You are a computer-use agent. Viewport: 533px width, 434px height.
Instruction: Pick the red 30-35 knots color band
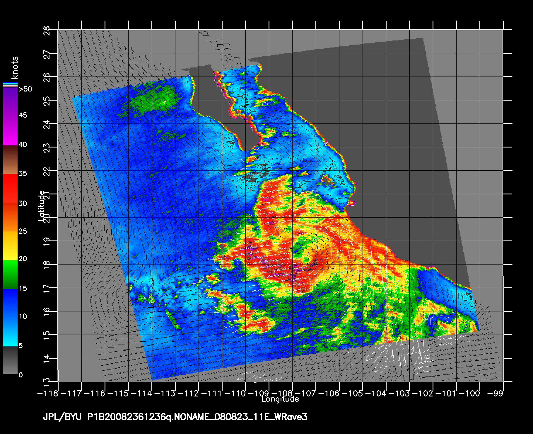point(10,189)
